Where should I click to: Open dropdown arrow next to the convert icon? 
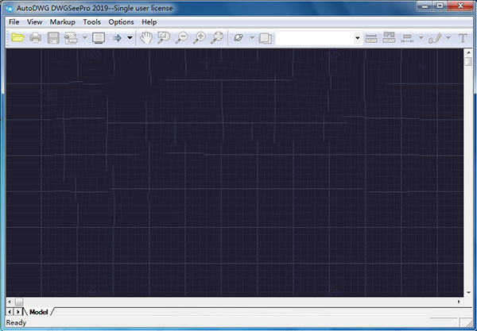point(85,38)
